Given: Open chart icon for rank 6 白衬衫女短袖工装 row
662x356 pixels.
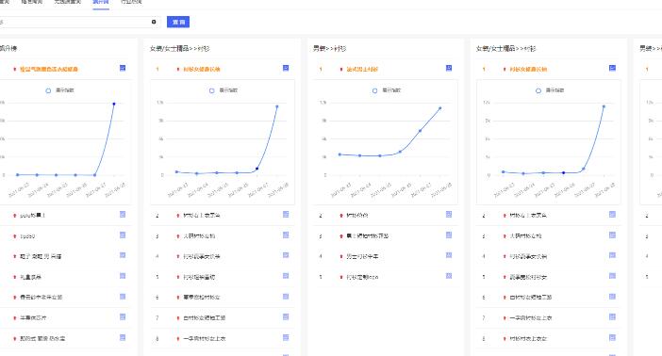Looking at the screenshot, I should pyautogui.click(x=612, y=297).
